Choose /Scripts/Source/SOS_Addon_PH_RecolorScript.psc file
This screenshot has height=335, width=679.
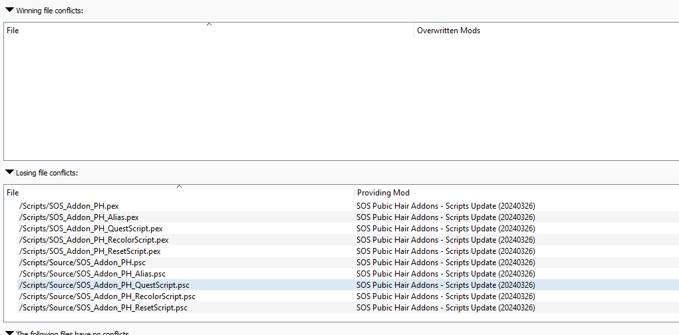coord(107,296)
